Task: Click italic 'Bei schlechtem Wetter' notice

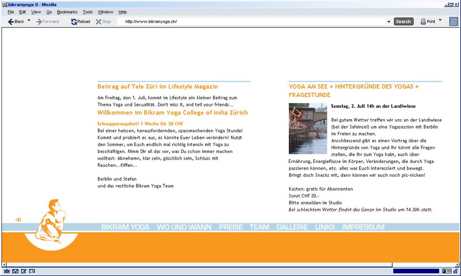Action: (x=360, y=210)
